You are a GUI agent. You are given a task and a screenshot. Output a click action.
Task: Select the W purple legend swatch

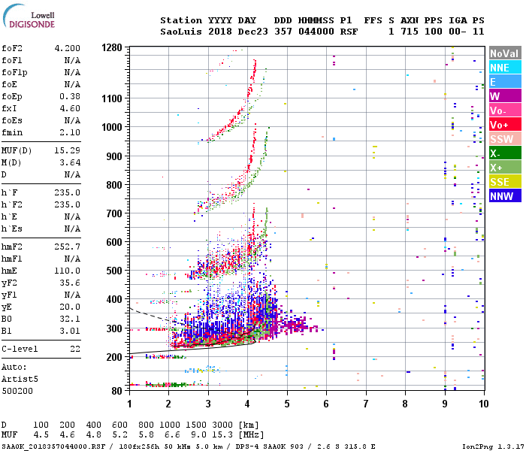505,96
